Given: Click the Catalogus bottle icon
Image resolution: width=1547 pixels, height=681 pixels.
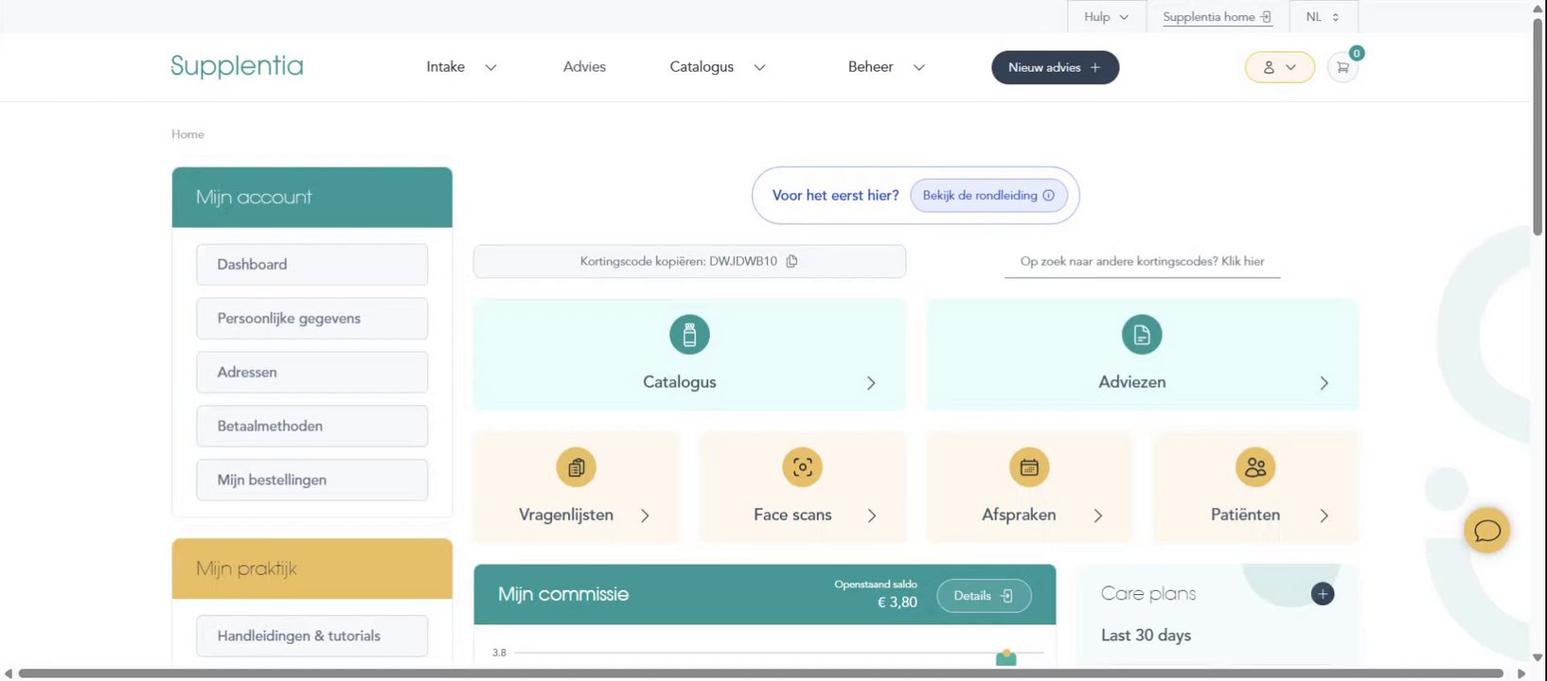Looking at the screenshot, I should (689, 335).
